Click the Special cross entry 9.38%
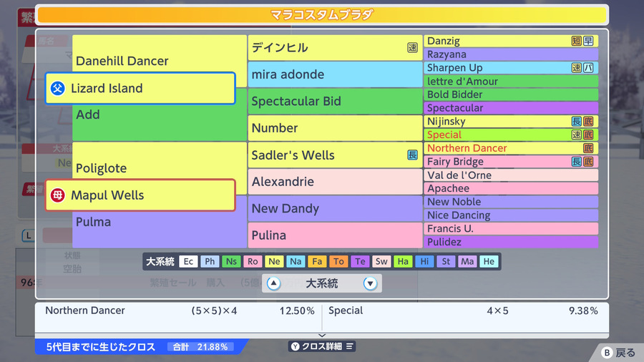This screenshot has width=644, height=362. [x=463, y=310]
